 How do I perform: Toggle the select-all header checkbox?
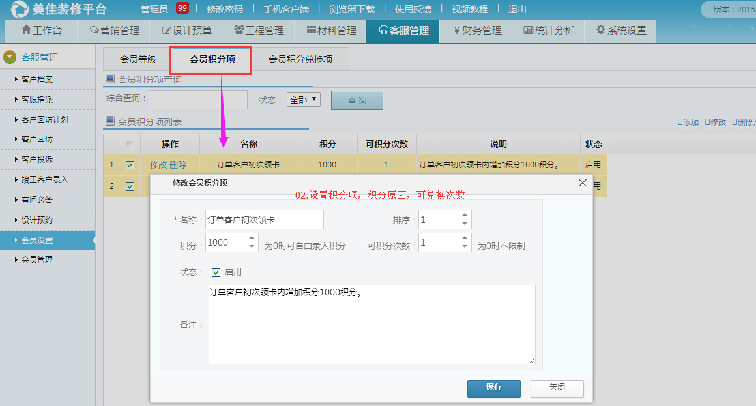130,145
